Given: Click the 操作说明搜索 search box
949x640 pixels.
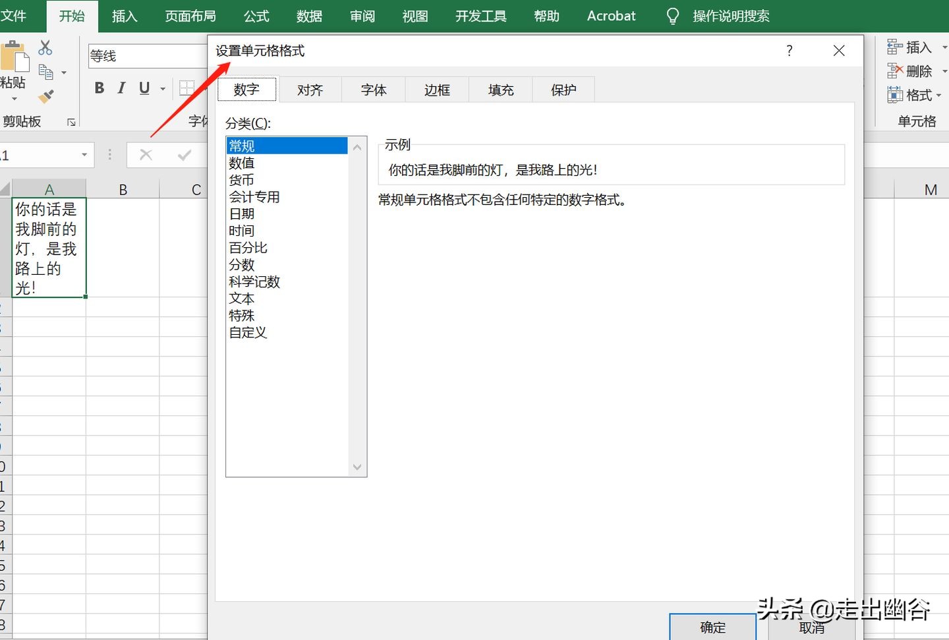Looking at the screenshot, I should pos(731,16).
